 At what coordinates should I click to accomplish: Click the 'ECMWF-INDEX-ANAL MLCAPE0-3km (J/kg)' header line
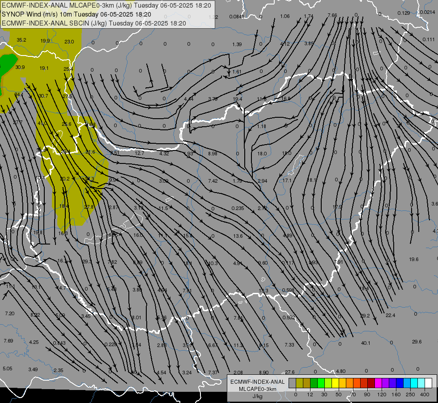[x=106, y=5]
